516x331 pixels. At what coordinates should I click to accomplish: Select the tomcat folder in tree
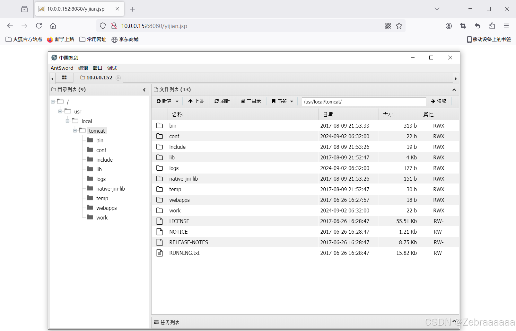click(x=97, y=131)
